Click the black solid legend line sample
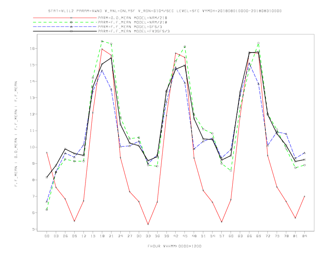Viewport: 332px width, 257px height. tap(65, 31)
